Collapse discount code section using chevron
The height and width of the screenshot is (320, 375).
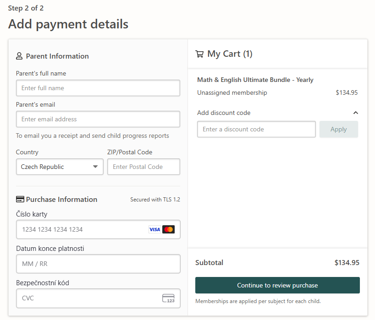pos(355,113)
